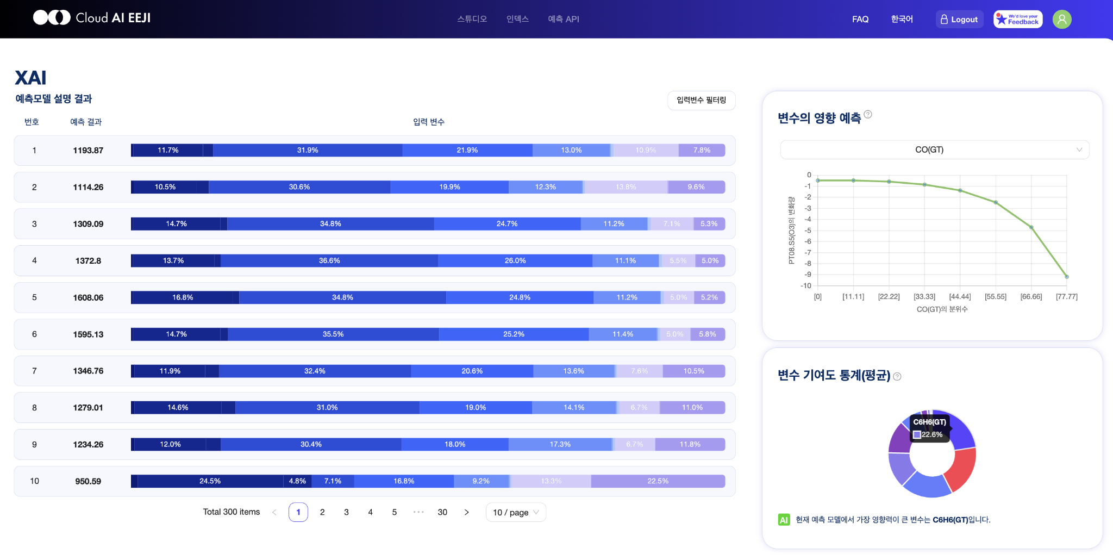The height and width of the screenshot is (560, 1113).
Task: Open the 10 / page size dropdown
Action: (515, 512)
